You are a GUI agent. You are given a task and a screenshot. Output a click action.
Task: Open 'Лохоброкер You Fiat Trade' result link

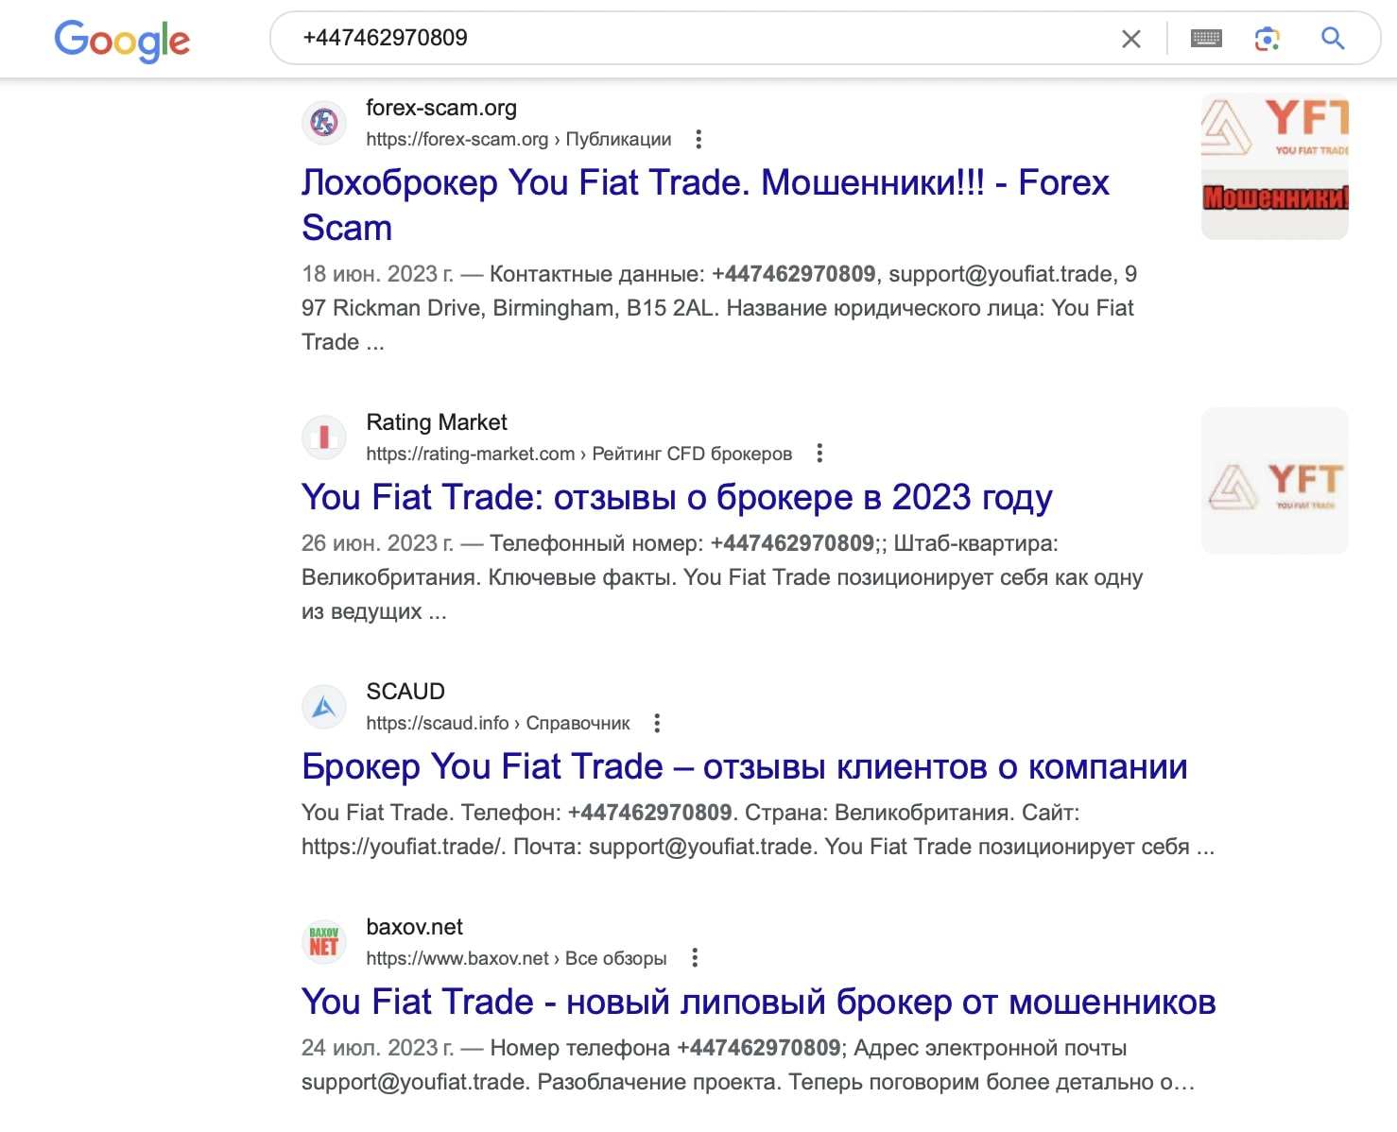coord(705,205)
